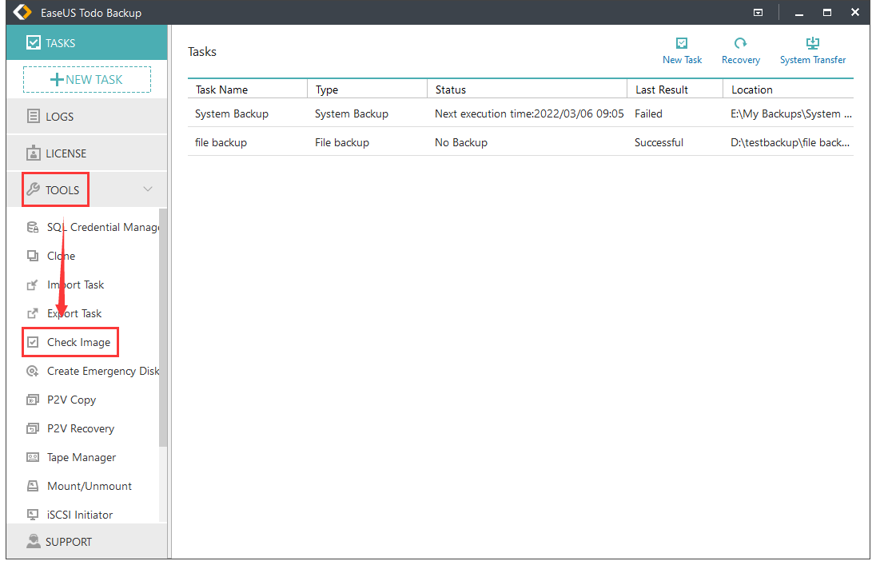
Task: Click the P2V Recovery icon
Action: (33, 428)
